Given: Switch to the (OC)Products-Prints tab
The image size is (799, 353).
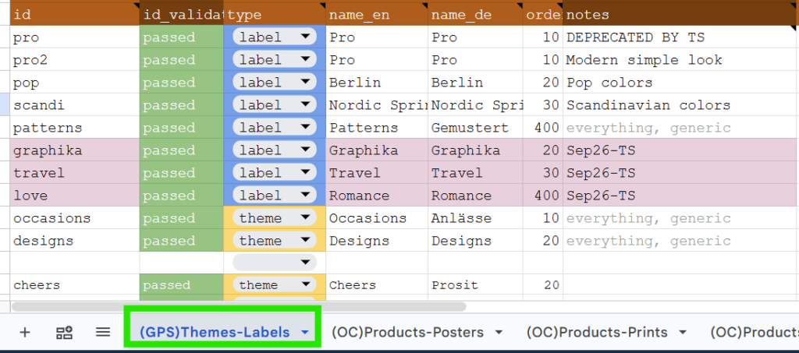Looking at the screenshot, I should tap(597, 333).
